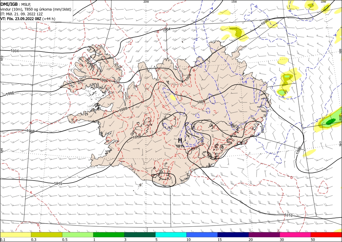Pick the green 1–3 legend swatch

coord(109,235)
